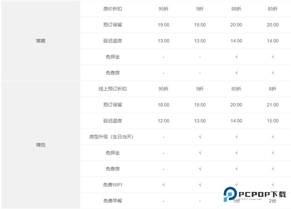Screen dimensions: 291x209
Task: Select the 窝趣 brand cell
Action: [41, 41]
